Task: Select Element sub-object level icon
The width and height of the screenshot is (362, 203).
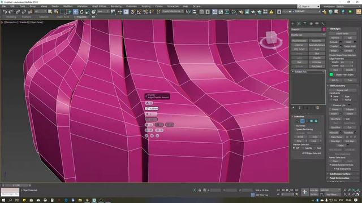Action: (x=316, y=121)
